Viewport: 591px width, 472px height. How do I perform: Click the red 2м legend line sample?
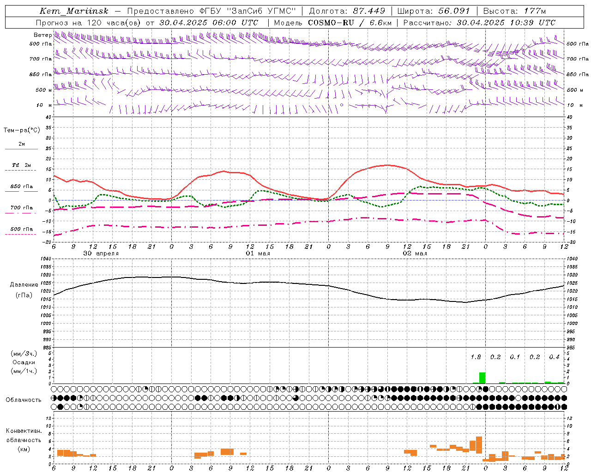tap(21, 149)
